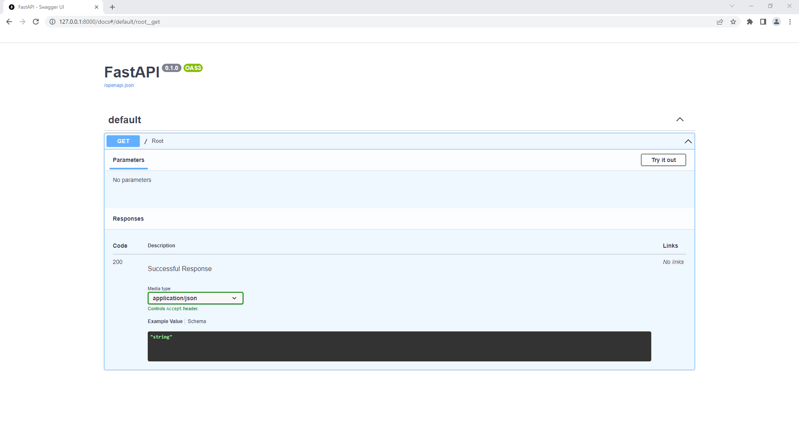Open the browser extensions puzzle icon
The width and height of the screenshot is (799, 433).
(x=750, y=22)
